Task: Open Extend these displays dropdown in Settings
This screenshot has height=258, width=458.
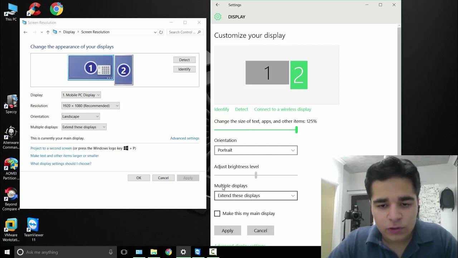Action: (256, 196)
